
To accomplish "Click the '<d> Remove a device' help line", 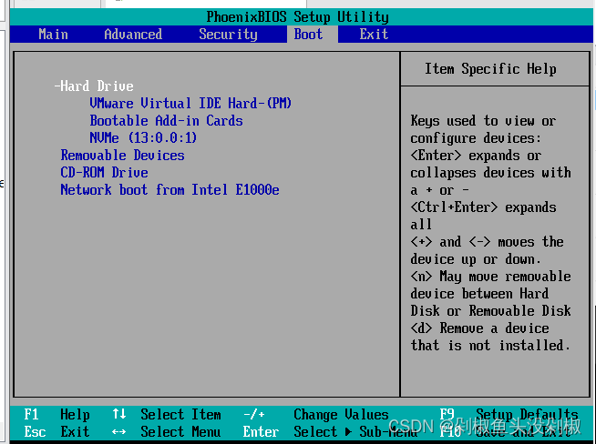I will point(479,328).
